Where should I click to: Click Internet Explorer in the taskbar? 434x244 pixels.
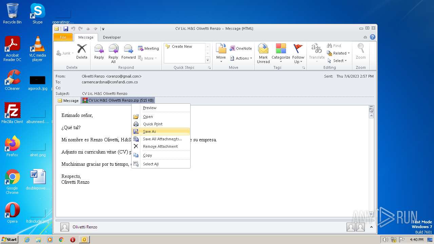click(27, 240)
